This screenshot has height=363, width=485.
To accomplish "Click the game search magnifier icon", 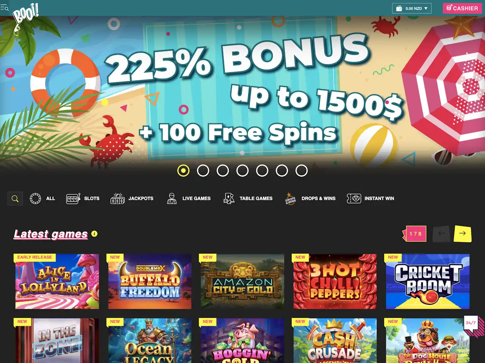I will click(x=15, y=199).
